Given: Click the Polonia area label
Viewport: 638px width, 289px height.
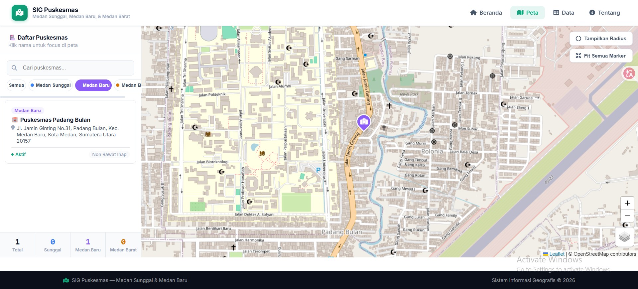Looking at the screenshot, I should 432,151.
